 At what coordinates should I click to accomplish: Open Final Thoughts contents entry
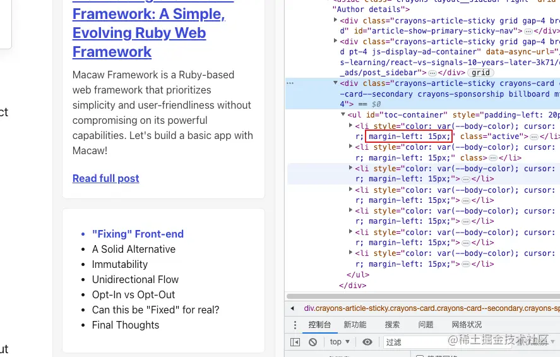126,325
